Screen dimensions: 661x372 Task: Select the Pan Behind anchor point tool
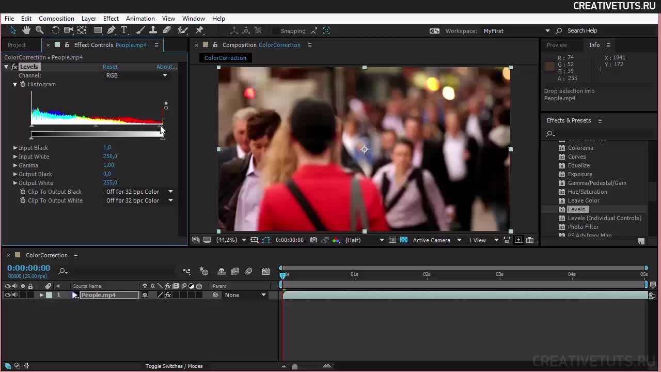[x=82, y=30]
